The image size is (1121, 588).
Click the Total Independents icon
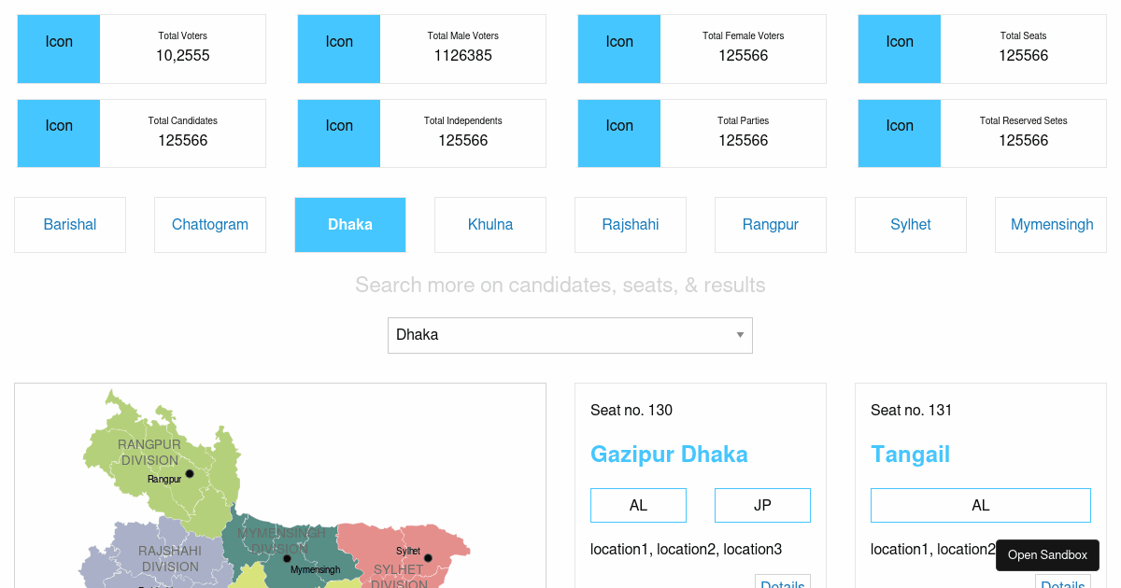click(x=338, y=133)
